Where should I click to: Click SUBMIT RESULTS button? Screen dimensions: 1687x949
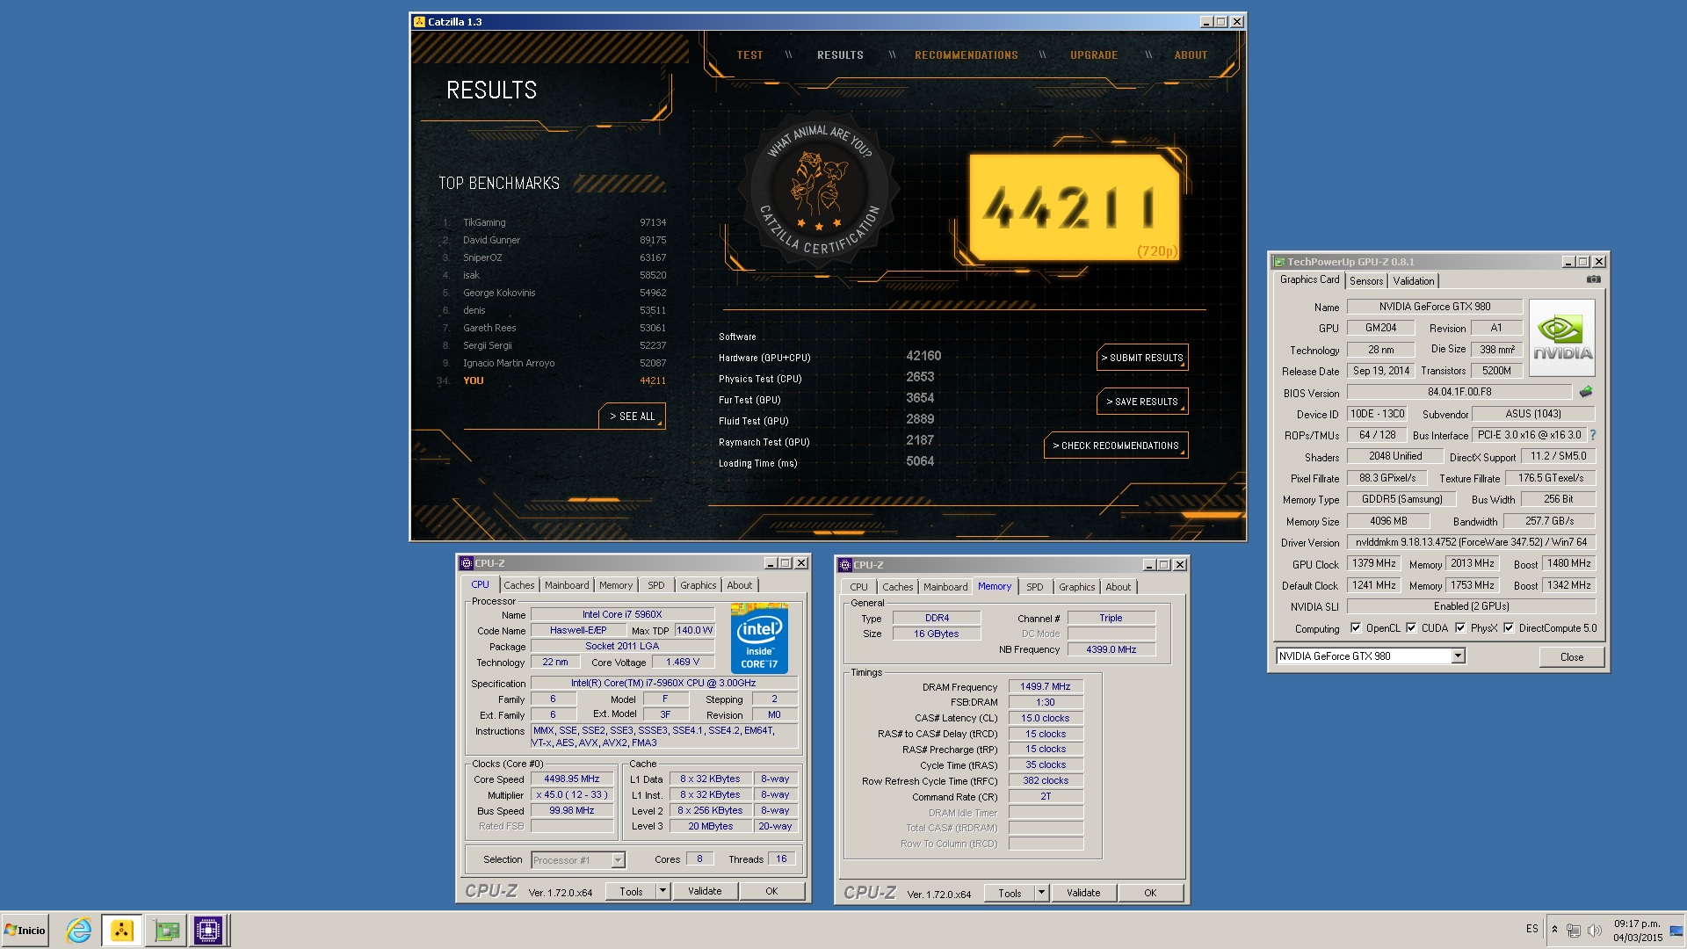(1142, 358)
